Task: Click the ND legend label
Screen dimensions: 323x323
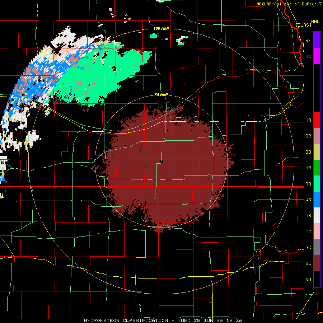Action: (308, 280)
